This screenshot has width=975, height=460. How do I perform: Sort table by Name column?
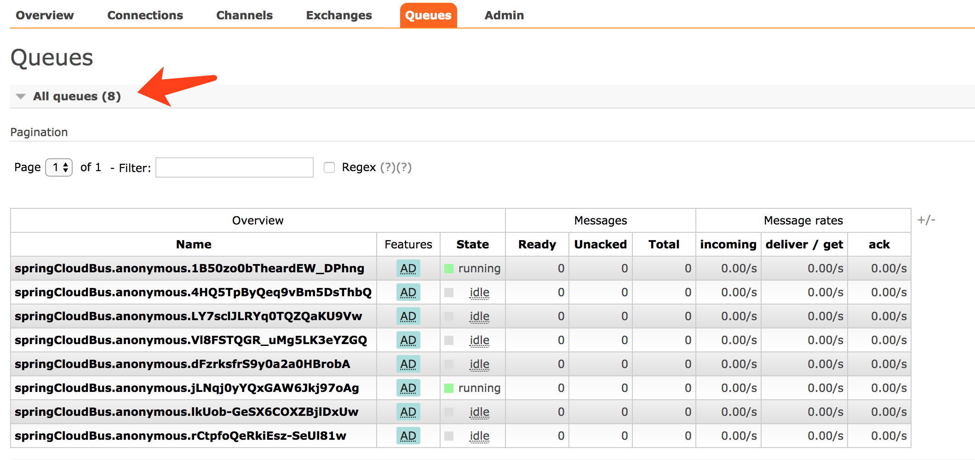coord(194,244)
